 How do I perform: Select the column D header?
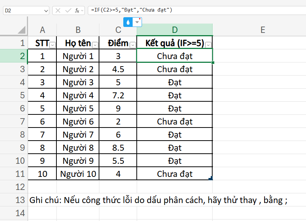pos(174,29)
